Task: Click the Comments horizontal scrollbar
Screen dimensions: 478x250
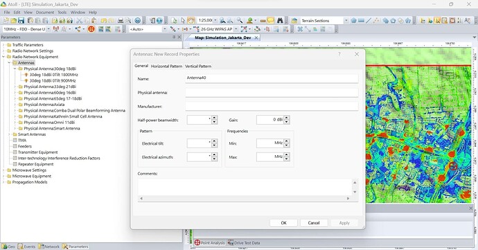Action: tap(245, 199)
